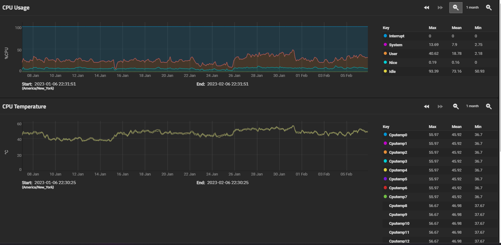Click Mean column header in CPU Temperature legend
The height and width of the screenshot is (245, 501).
(x=457, y=127)
